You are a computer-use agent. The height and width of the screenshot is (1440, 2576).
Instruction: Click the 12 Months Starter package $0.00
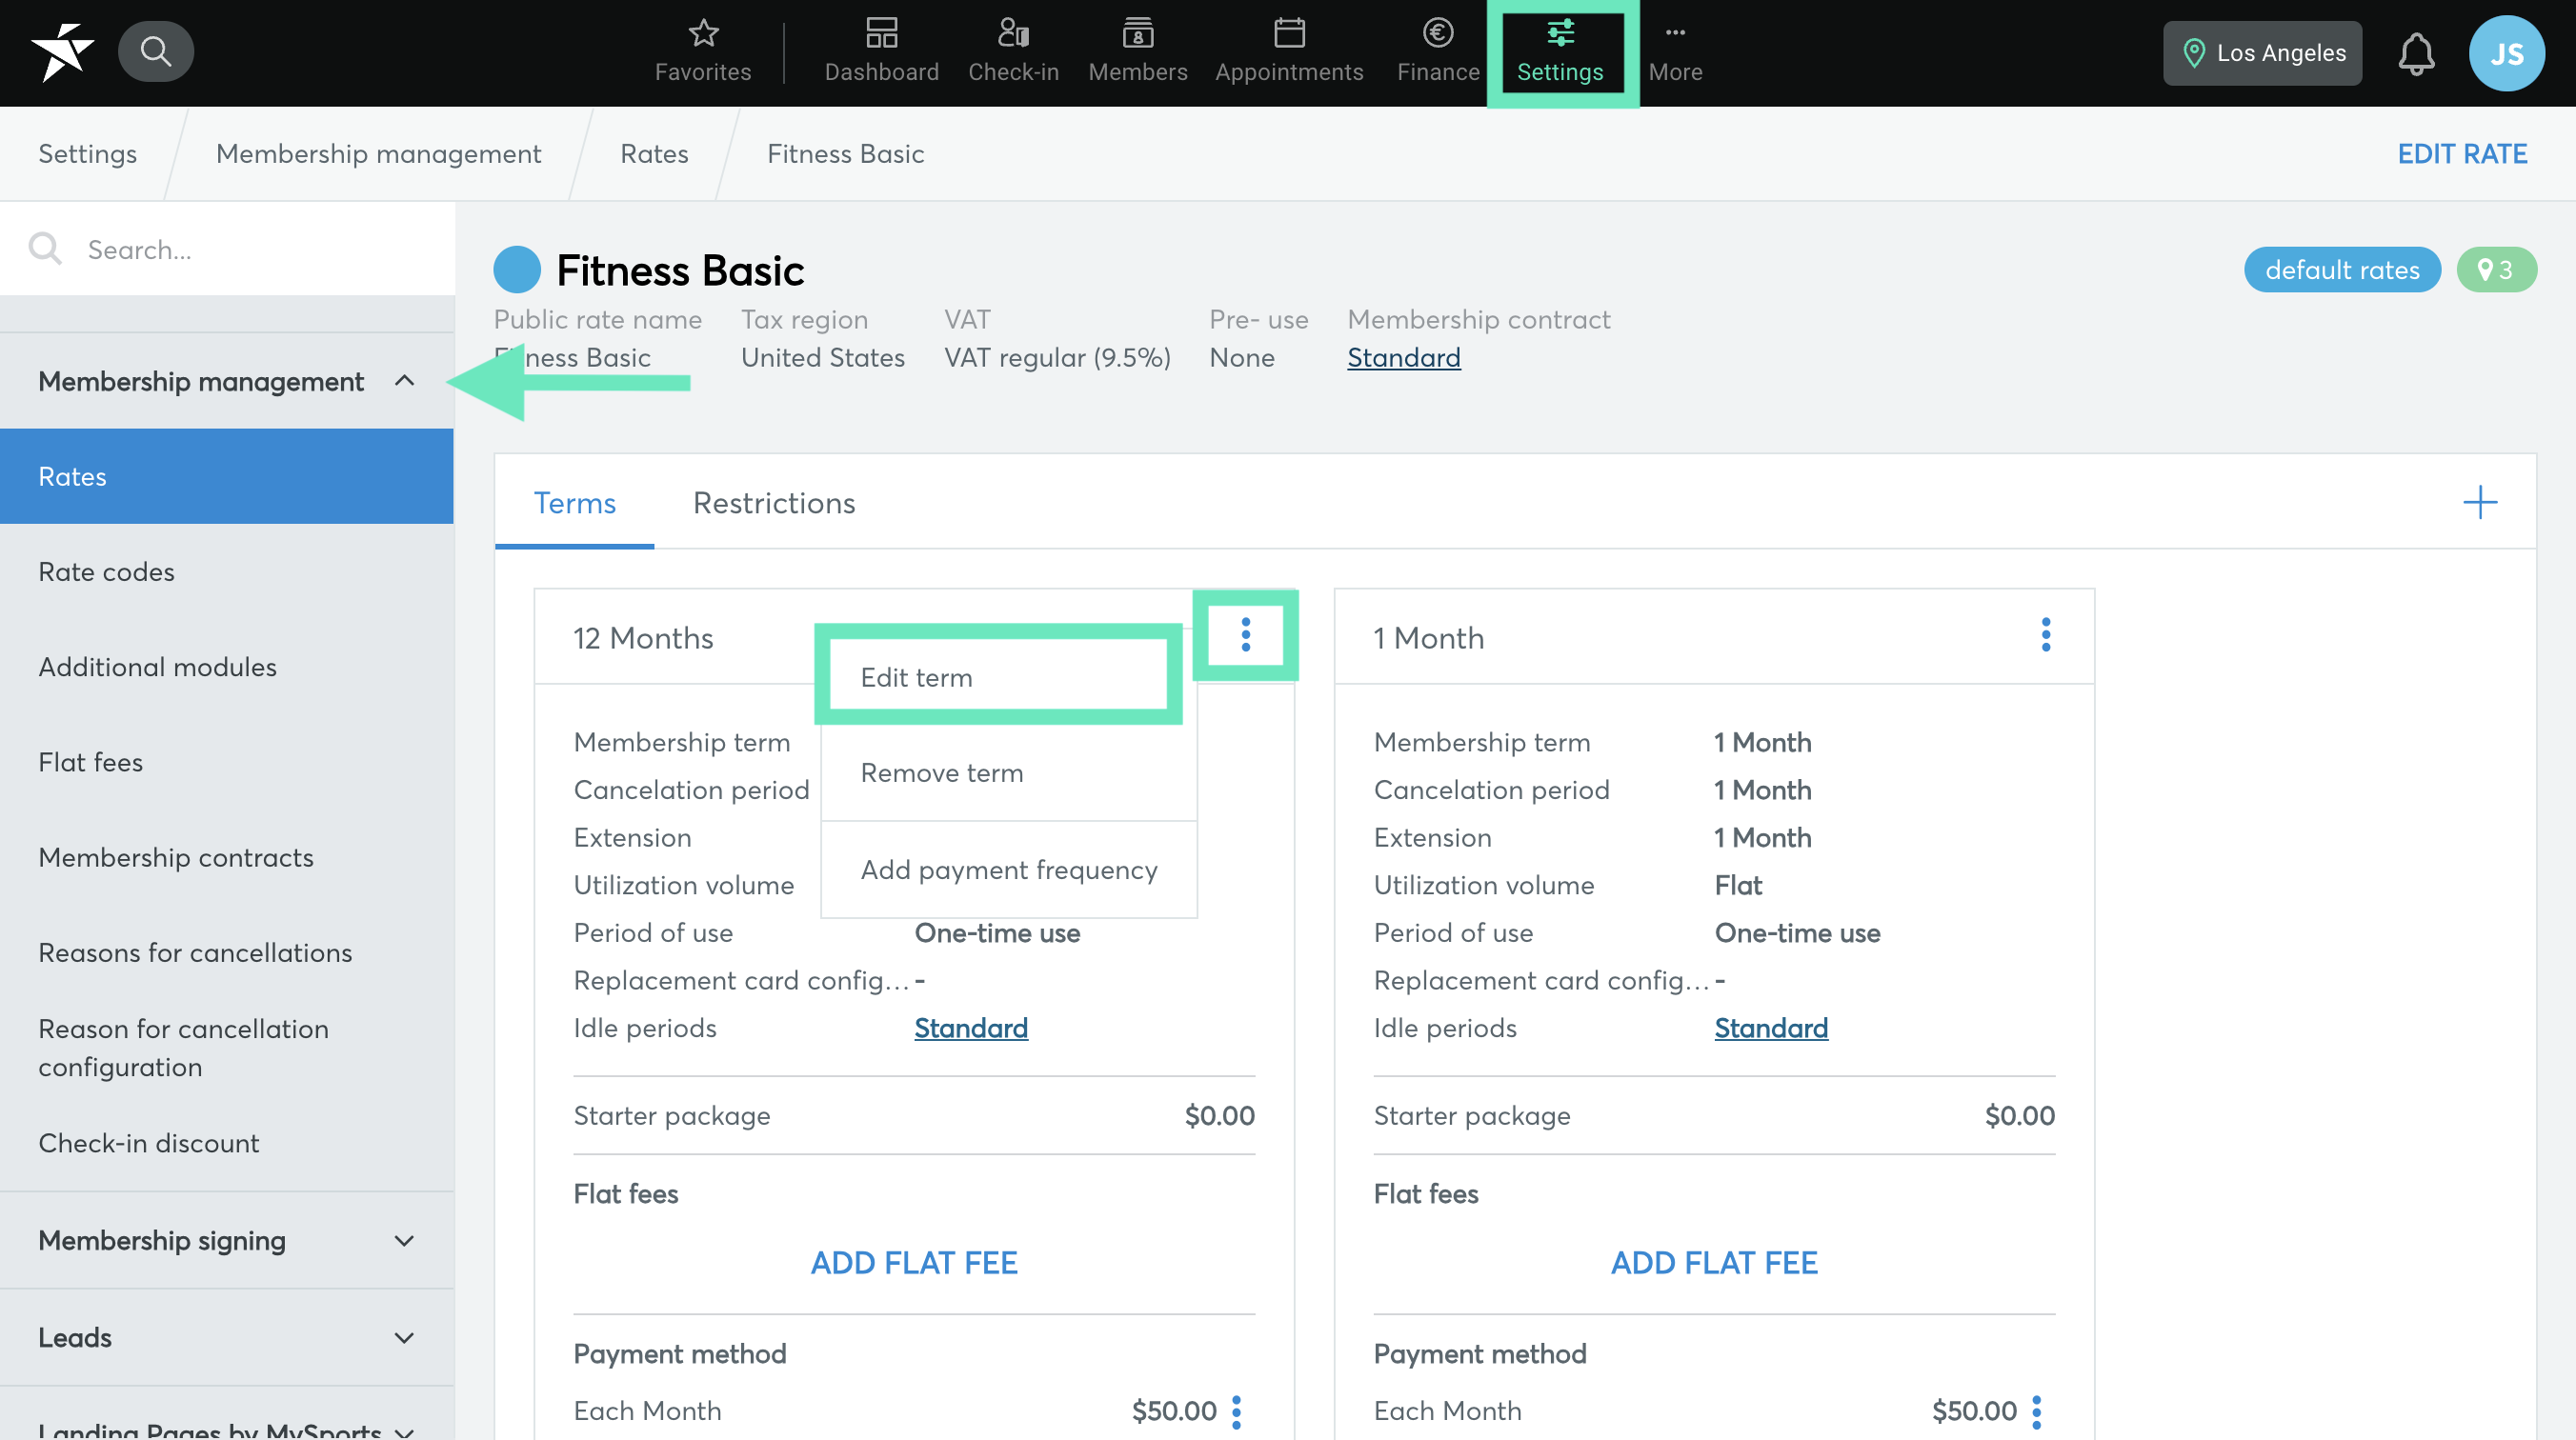coord(1219,1114)
